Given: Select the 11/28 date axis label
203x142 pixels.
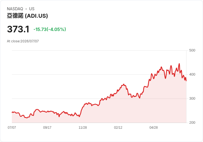Looking at the screenshot, I should click(x=83, y=127).
